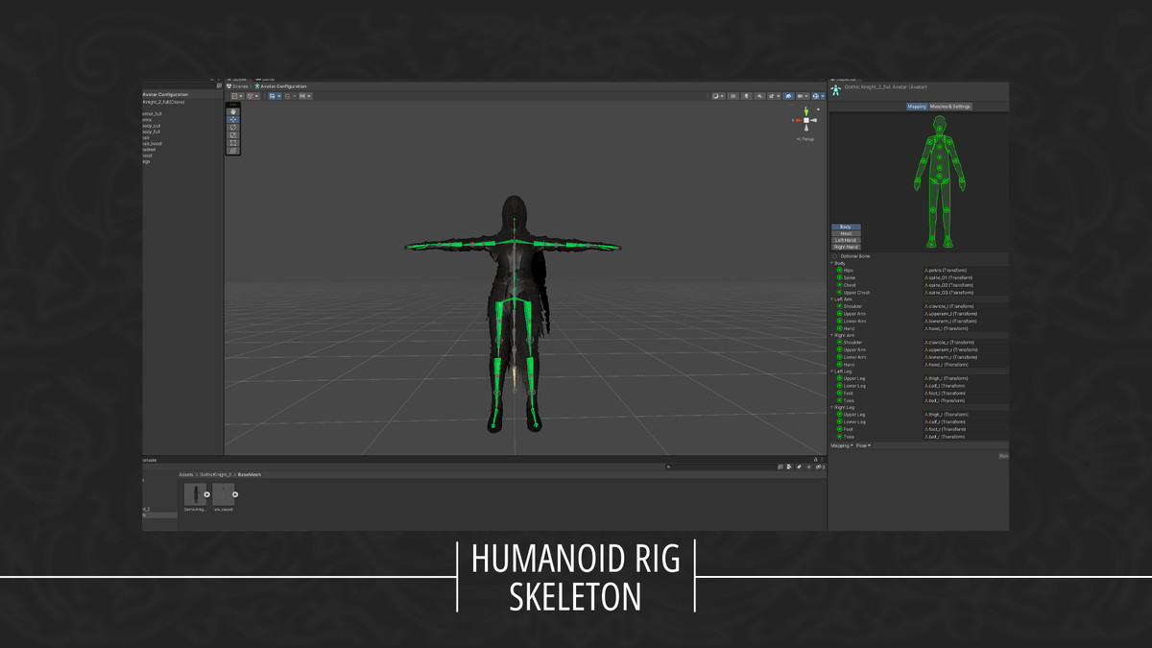
Task: Toggle the 2D view button
Action: point(733,96)
